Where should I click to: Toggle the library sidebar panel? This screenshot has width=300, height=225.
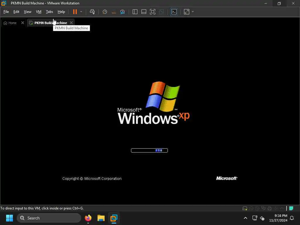tap(135, 12)
